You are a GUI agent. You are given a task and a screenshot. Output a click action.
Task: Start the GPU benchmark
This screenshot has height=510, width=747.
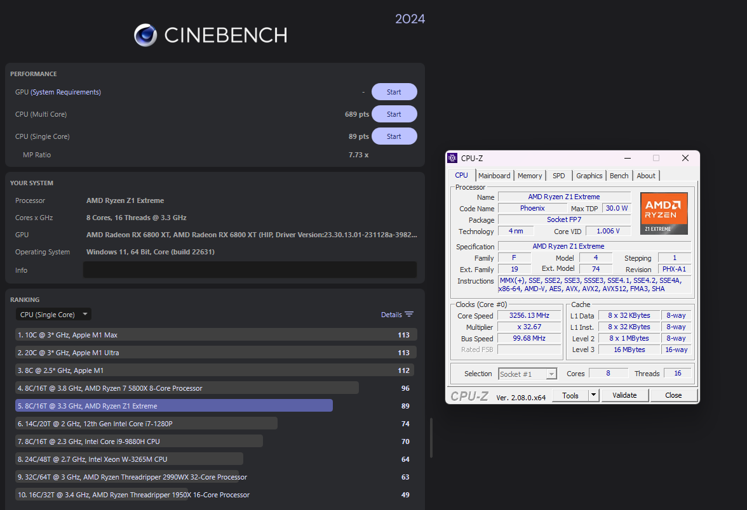394,91
